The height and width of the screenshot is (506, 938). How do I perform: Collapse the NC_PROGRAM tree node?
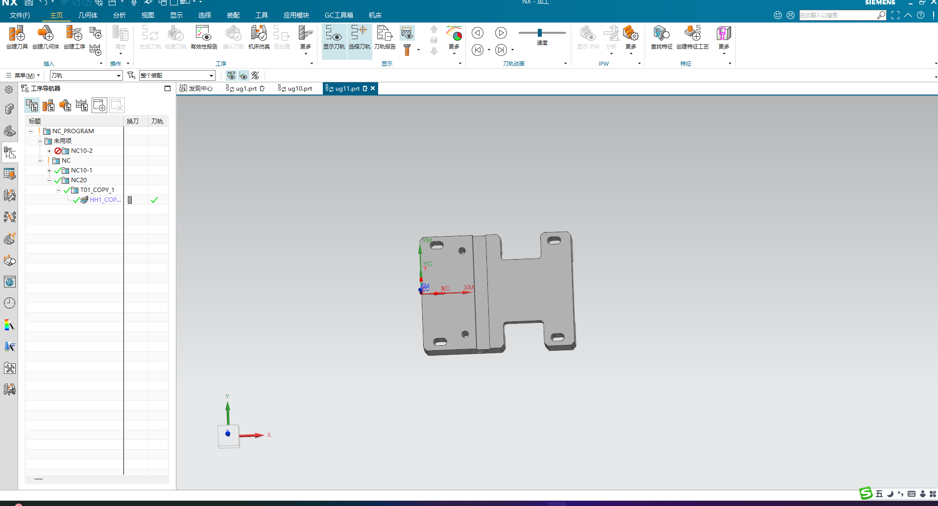[31, 131]
